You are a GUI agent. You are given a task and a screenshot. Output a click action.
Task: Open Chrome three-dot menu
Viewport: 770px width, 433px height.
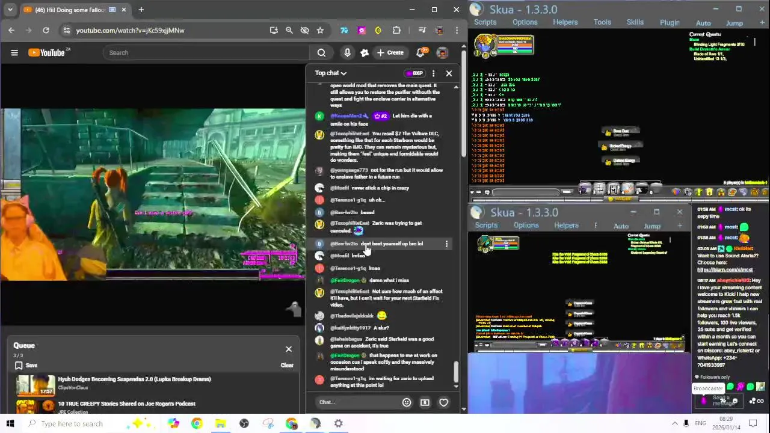tap(457, 30)
